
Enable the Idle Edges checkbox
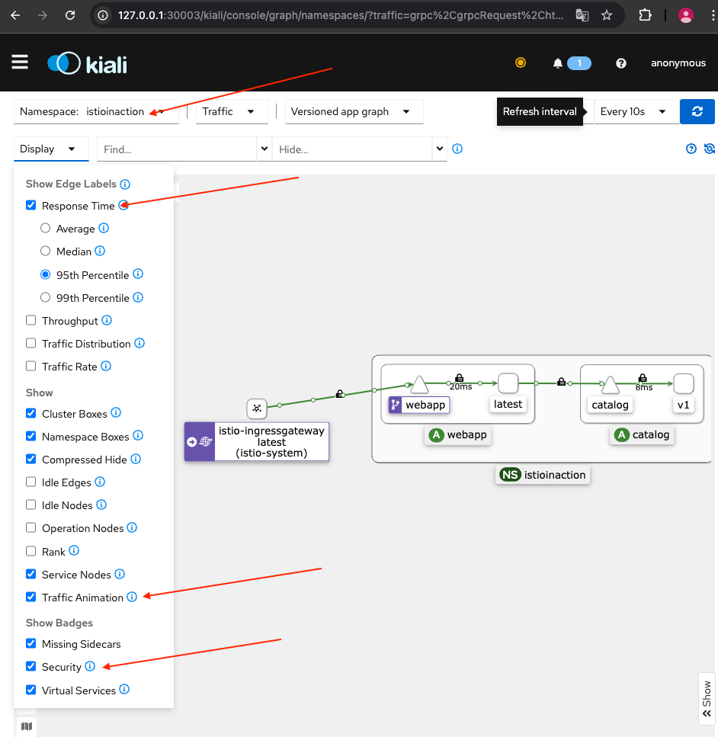pos(31,482)
